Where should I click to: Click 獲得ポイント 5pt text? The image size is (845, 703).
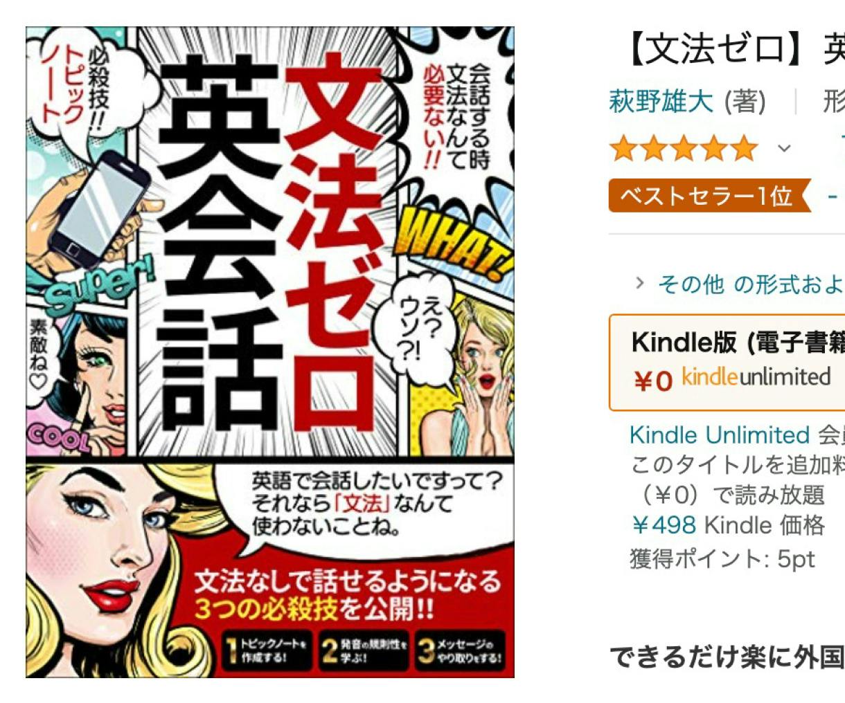click(x=722, y=558)
